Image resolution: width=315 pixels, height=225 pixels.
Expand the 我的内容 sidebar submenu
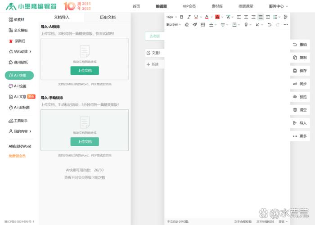pos(30,131)
